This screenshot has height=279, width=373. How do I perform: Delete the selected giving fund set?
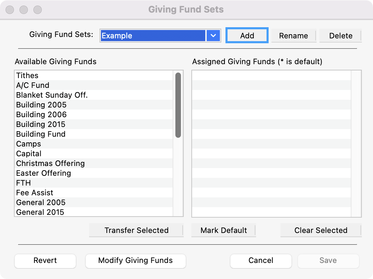[x=340, y=36]
